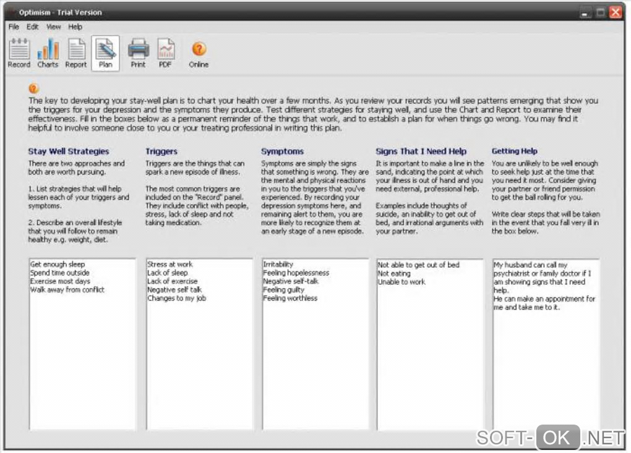Viewport: 631px width, 453px height.
Task: Click the Print toolbar icon
Action: coord(138,54)
